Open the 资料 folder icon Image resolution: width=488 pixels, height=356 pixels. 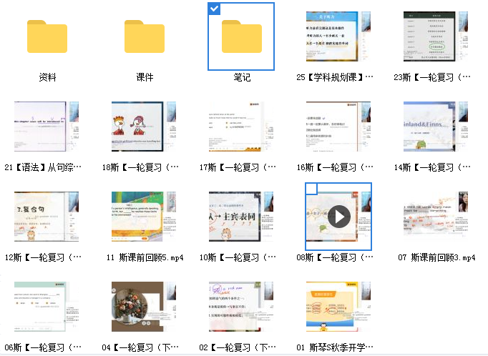tap(47, 36)
